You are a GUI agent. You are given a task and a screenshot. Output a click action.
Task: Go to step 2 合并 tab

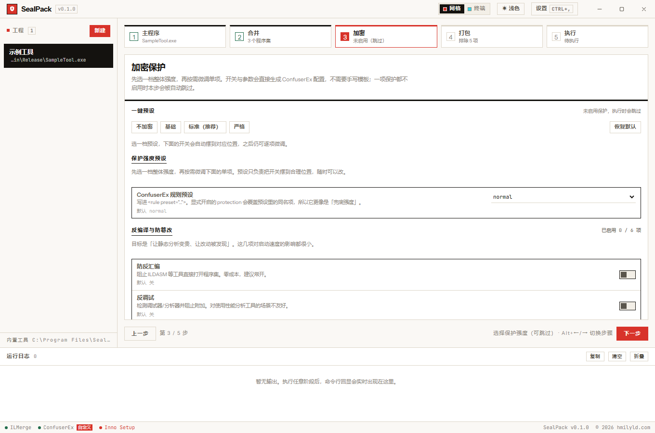(280, 37)
